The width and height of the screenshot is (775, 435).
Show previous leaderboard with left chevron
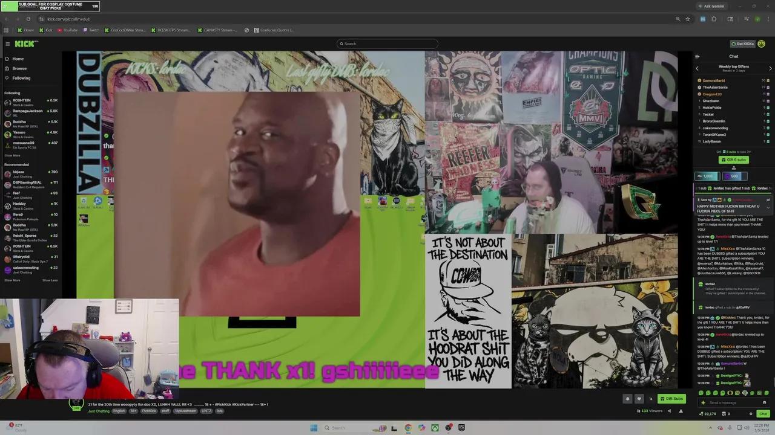697,68
